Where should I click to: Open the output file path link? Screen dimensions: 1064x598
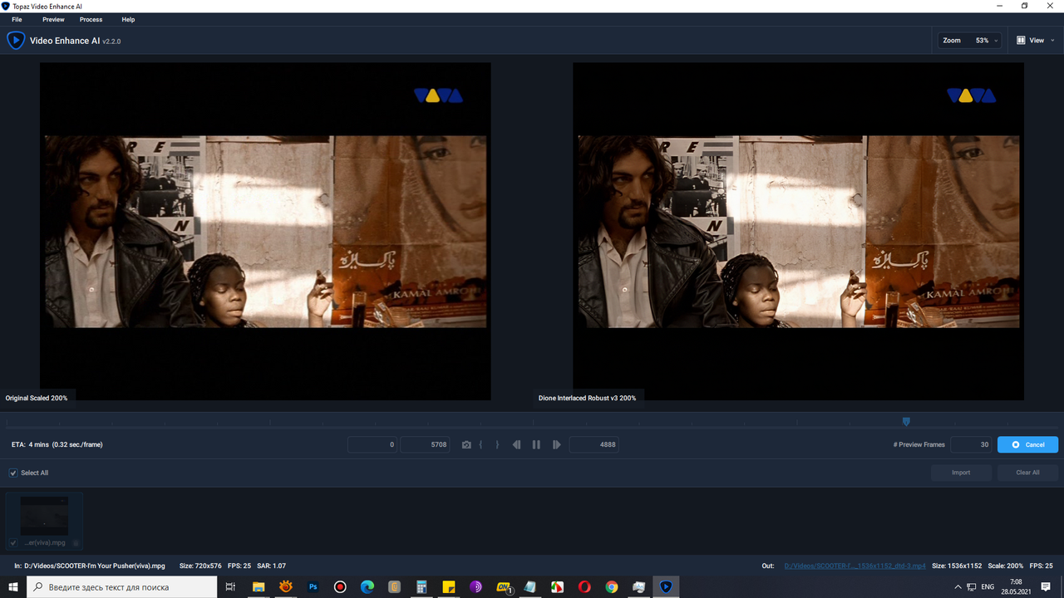click(855, 566)
